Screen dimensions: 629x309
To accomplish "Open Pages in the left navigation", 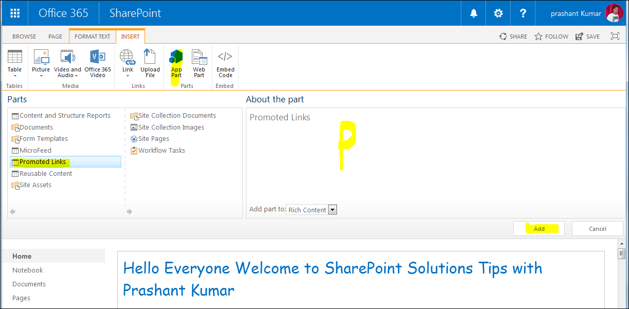I will click(x=22, y=298).
